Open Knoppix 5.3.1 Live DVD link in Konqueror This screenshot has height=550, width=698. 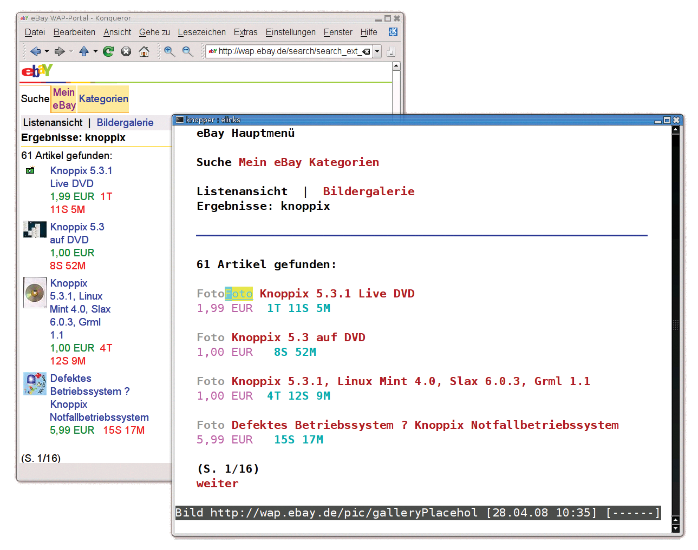coord(81,177)
